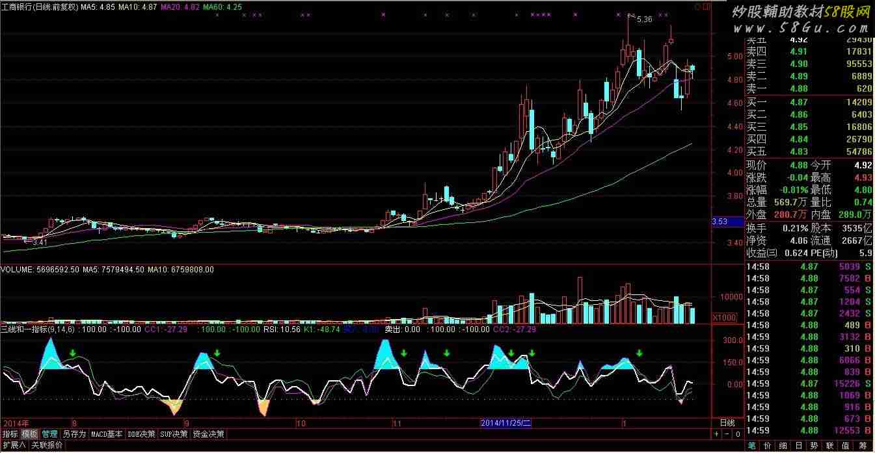Click the RSI: 10.56 value
This screenshot has width=875, height=453.
tap(283, 329)
